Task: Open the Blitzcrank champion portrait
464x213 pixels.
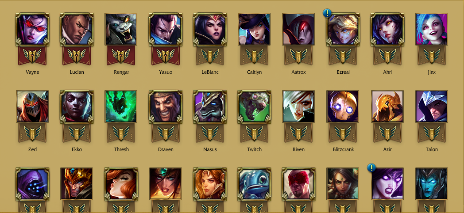Action: (343, 106)
